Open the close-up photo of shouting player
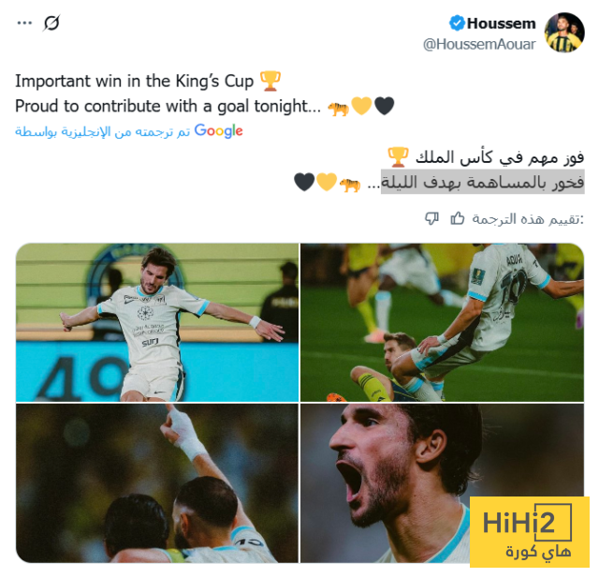This screenshot has height=578, width=599. (442, 483)
